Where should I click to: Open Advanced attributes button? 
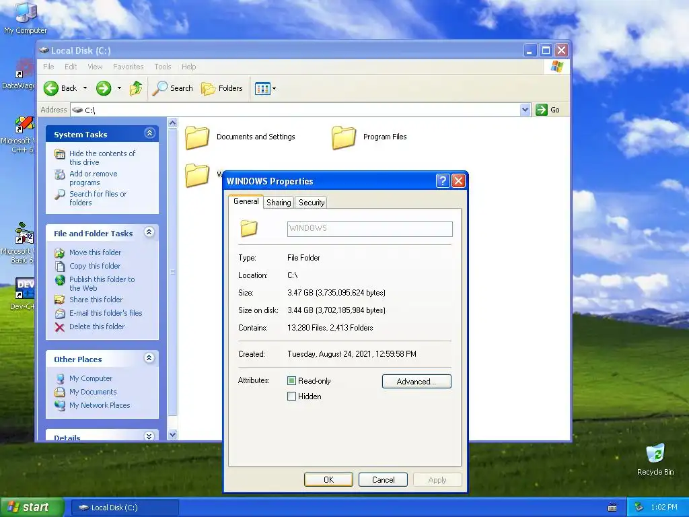pos(416,382)
